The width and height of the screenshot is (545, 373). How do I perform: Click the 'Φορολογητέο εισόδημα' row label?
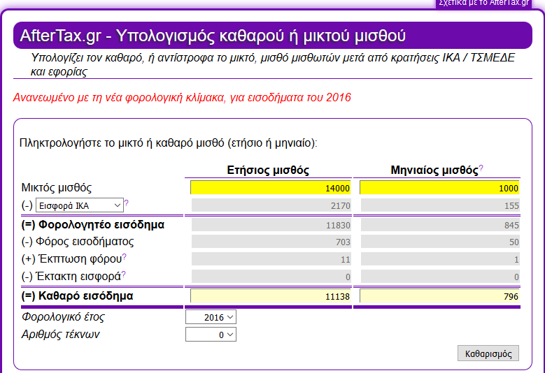click(x=93, y=225)
